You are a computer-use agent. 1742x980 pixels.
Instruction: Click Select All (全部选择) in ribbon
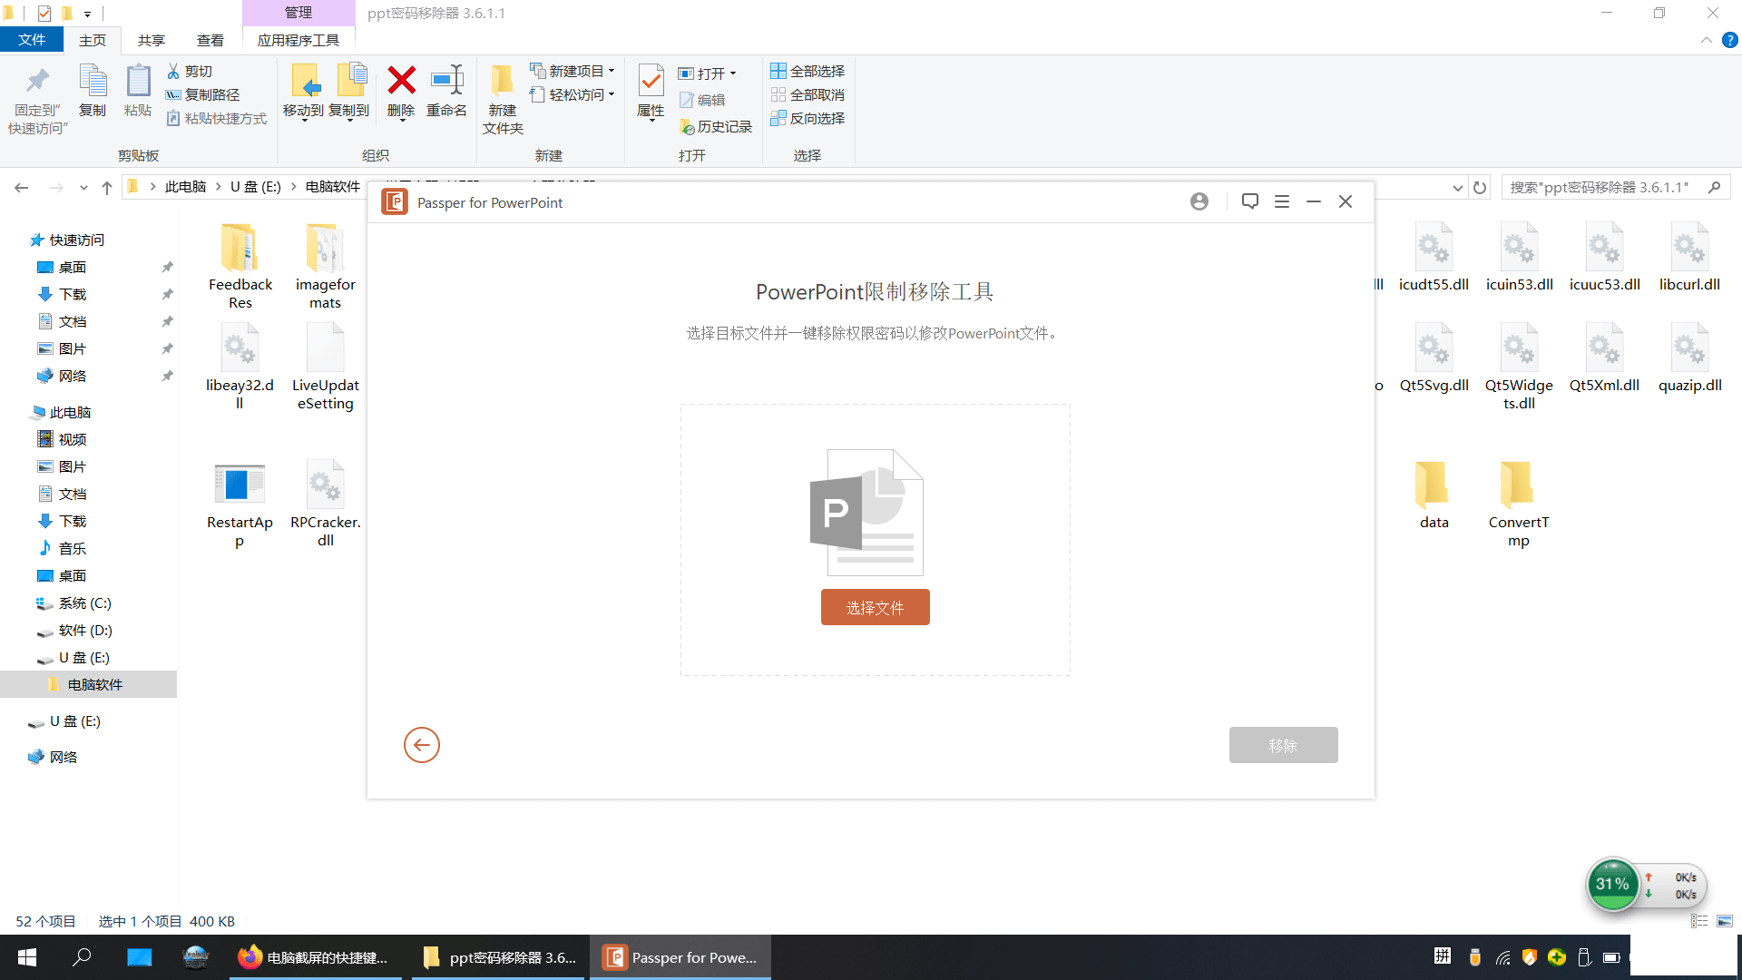pos(807,71)
